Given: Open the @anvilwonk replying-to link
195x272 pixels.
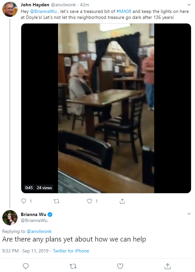Looking at the screenshot, I should click(39, 231).
